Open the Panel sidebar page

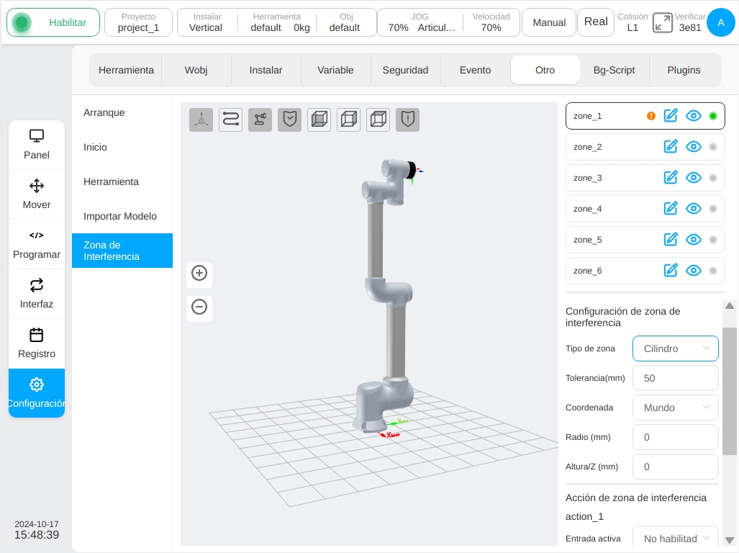[x=37, y=145]
